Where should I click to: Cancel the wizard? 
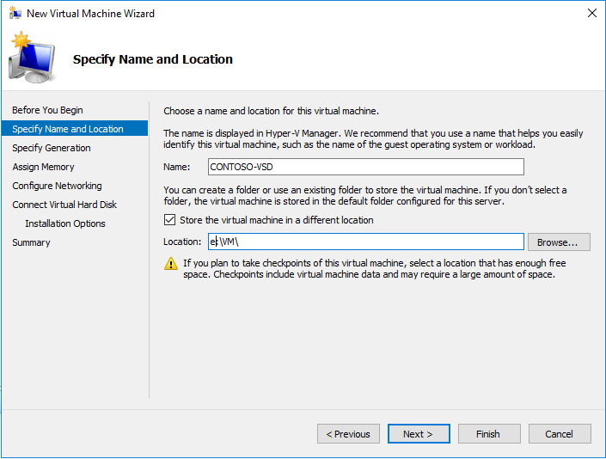pyautogui.click(x=560, y=434)
